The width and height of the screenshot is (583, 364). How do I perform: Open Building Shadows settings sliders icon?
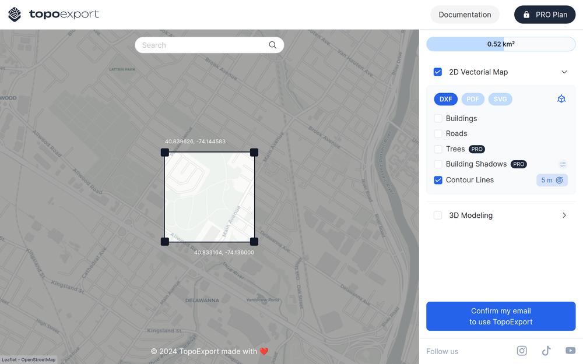point(563,164)
